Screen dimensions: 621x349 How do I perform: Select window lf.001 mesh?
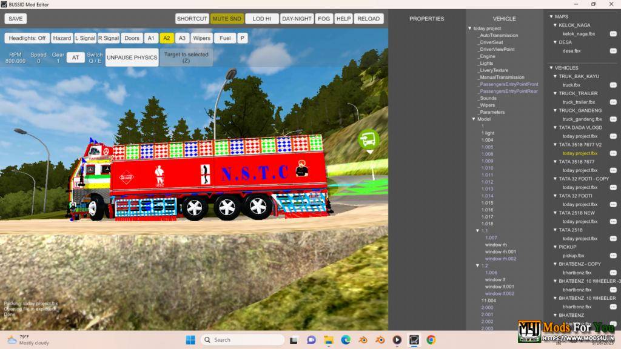[x=500, y=287]
